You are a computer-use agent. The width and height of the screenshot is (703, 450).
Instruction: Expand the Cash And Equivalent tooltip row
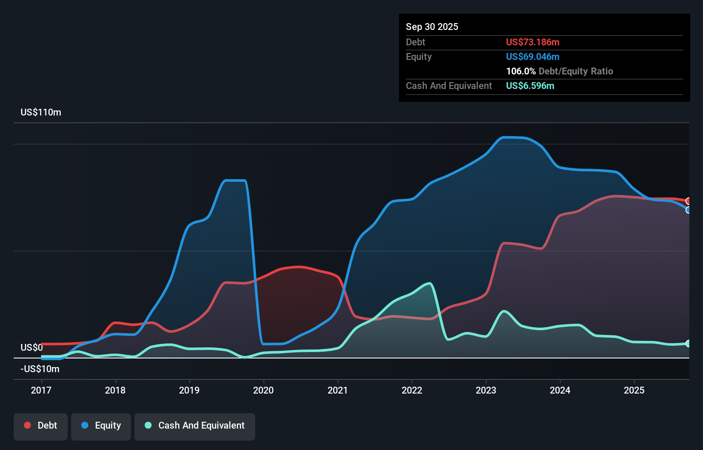coord(449,86)
